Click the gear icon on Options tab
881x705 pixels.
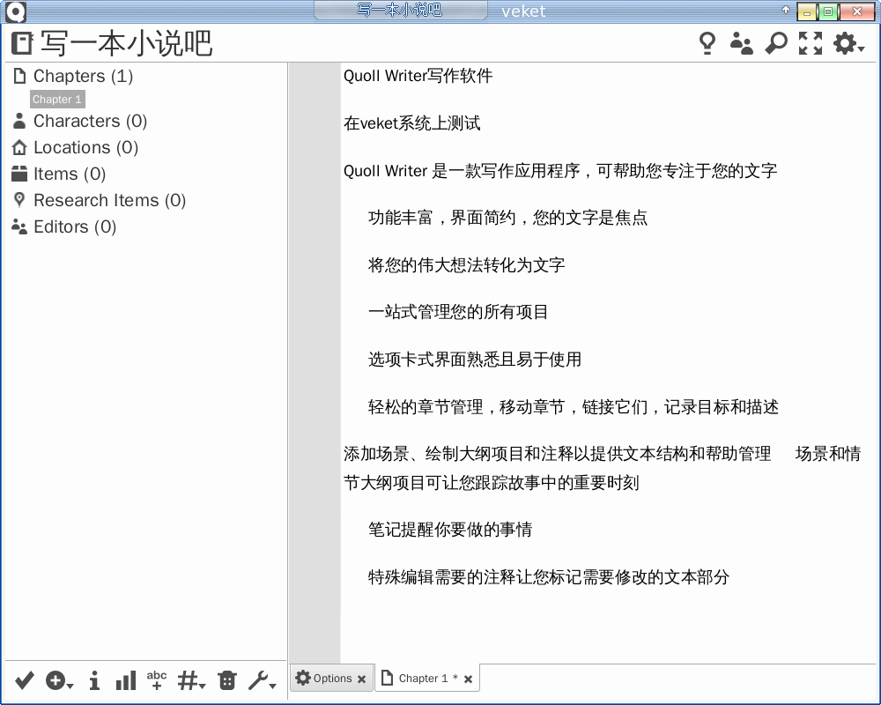click(303, 678)
